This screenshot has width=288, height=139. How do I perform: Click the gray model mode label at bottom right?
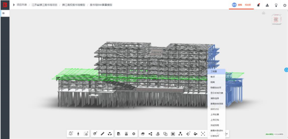coord(278,134)
